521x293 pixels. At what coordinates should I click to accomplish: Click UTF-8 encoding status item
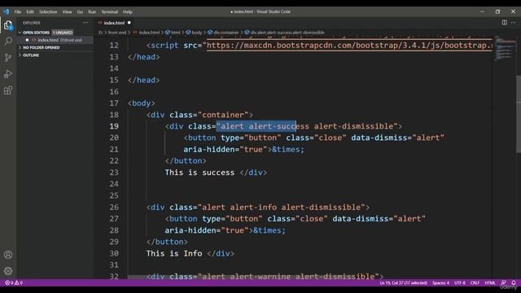(460, 282)
